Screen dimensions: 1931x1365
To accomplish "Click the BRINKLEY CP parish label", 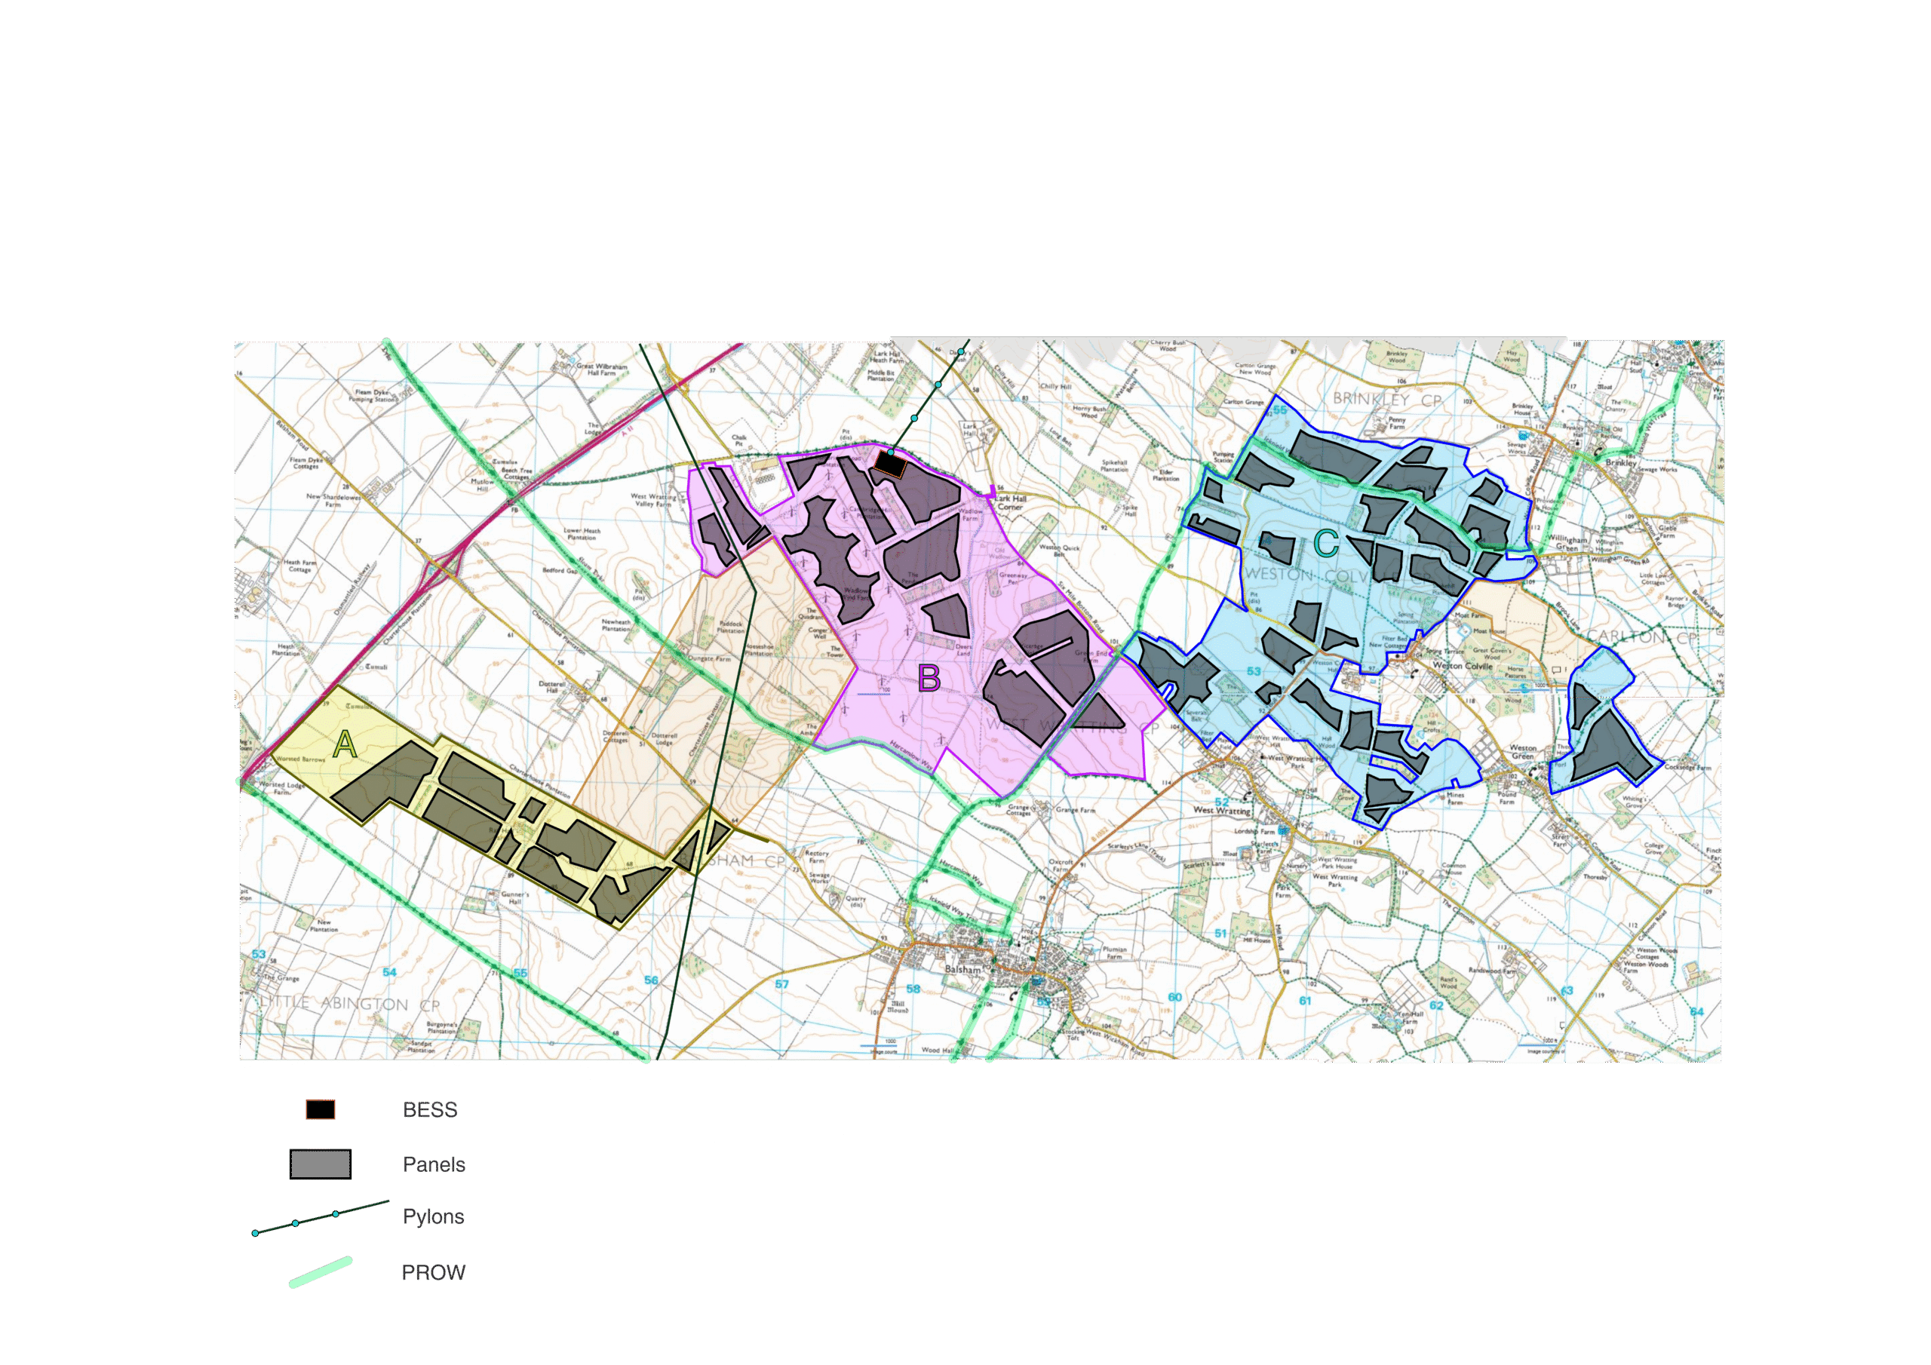I will pos(1387,400).
